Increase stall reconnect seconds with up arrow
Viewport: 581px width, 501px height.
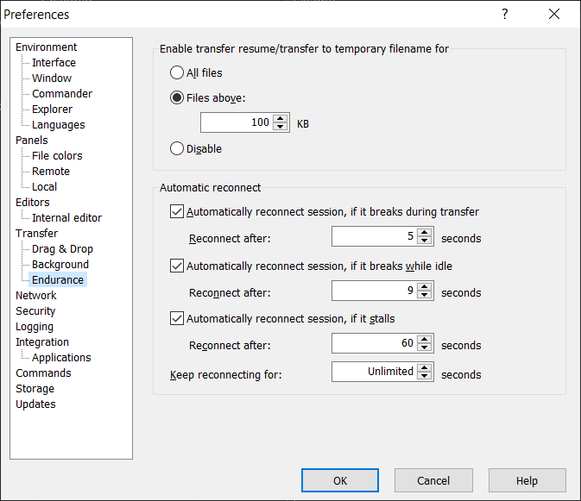[x=424, y=339]
